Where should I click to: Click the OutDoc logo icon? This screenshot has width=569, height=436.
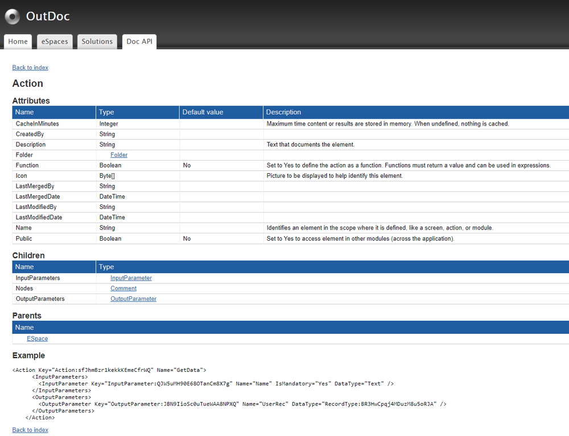(x=12, y=16)
